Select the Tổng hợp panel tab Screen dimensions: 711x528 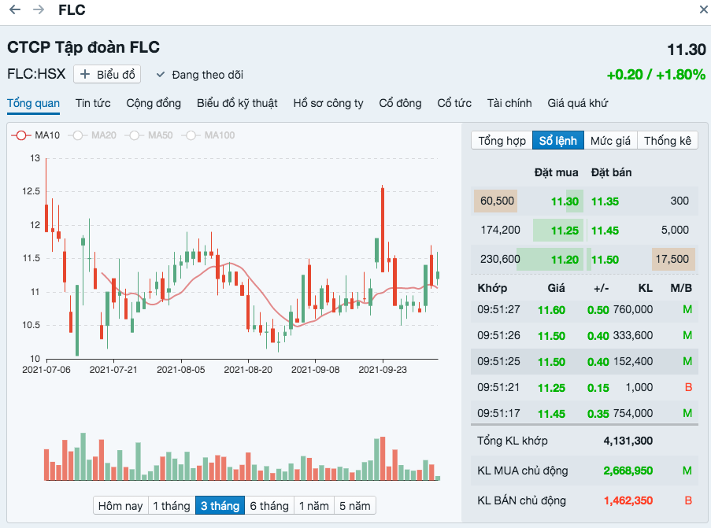point(502,141)
